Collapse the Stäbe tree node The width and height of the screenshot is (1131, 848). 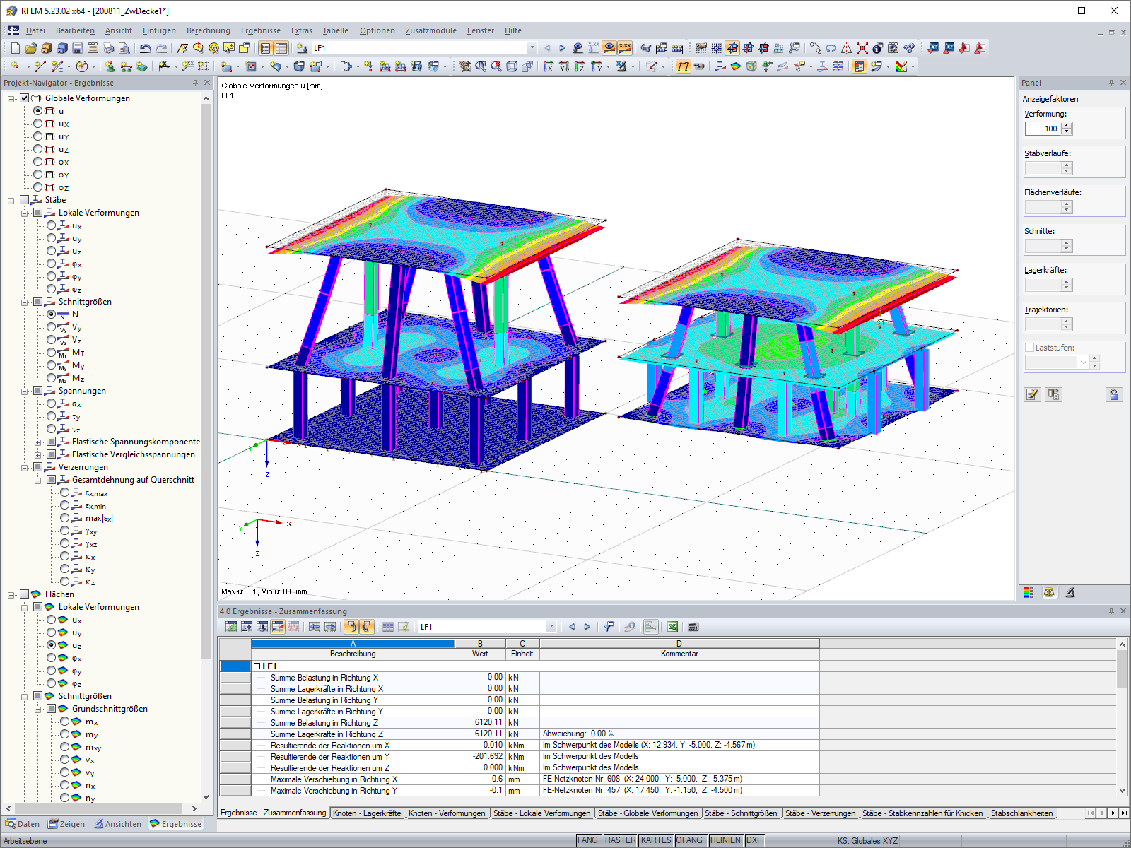click(x=12, y=201)
